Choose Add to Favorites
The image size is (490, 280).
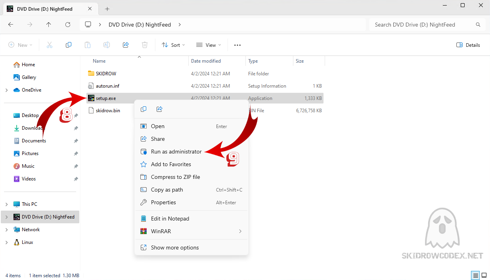pyautogui.click(x=191, y=164)
